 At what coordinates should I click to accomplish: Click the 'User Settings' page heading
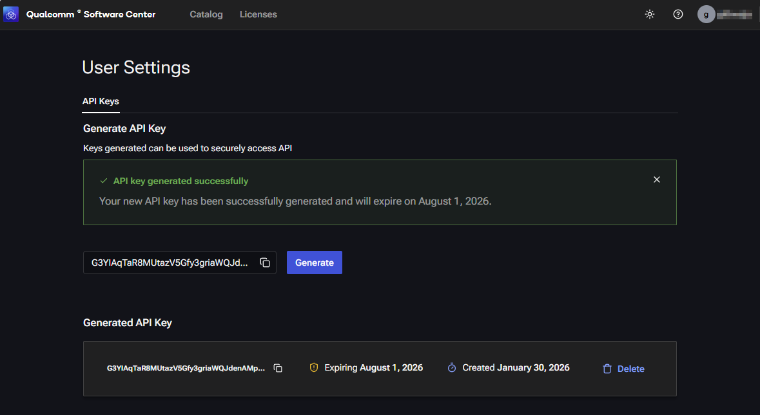[136, 68]
